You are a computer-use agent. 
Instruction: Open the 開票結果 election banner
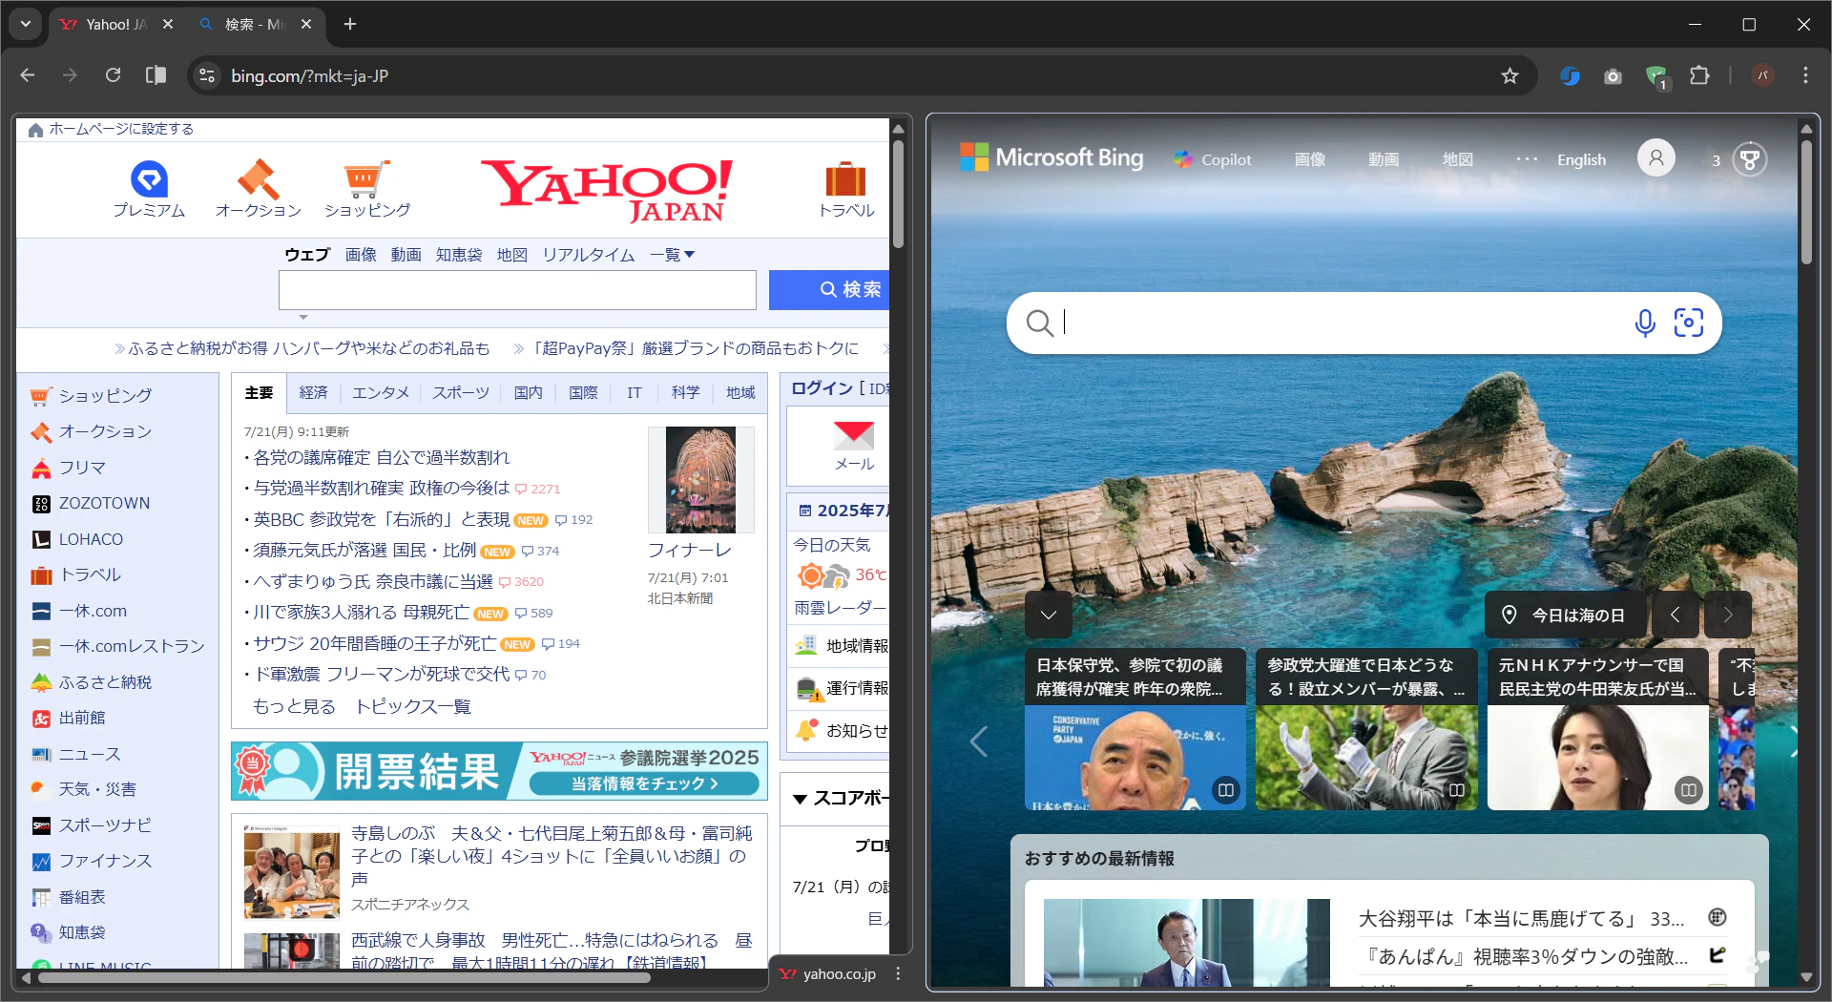click(499, 770)
